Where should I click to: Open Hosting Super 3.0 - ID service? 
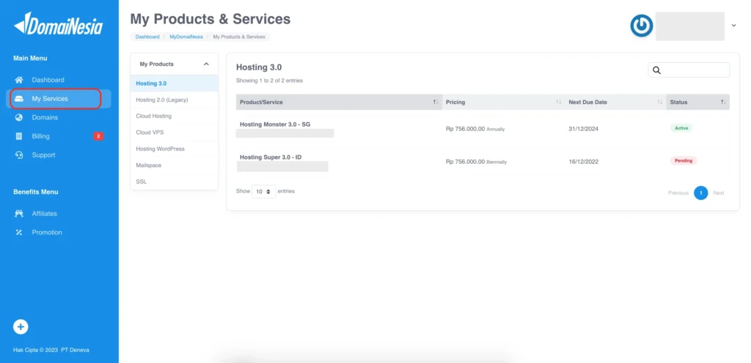point(271,157)
